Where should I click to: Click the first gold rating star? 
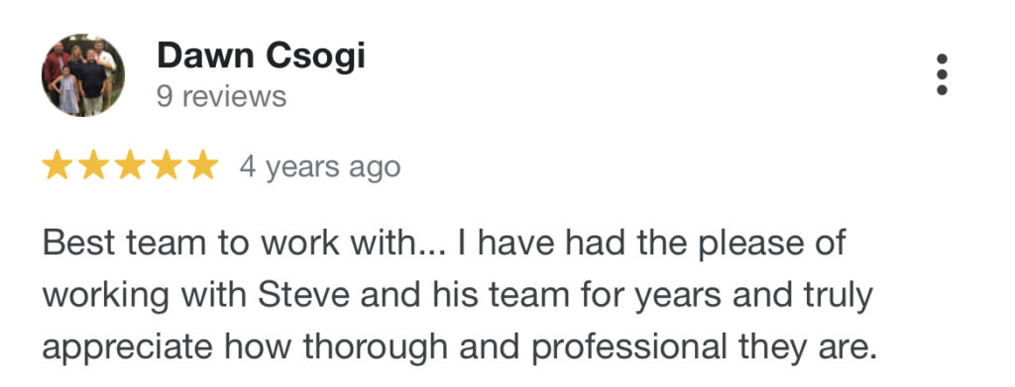click(x=56, y=165)
